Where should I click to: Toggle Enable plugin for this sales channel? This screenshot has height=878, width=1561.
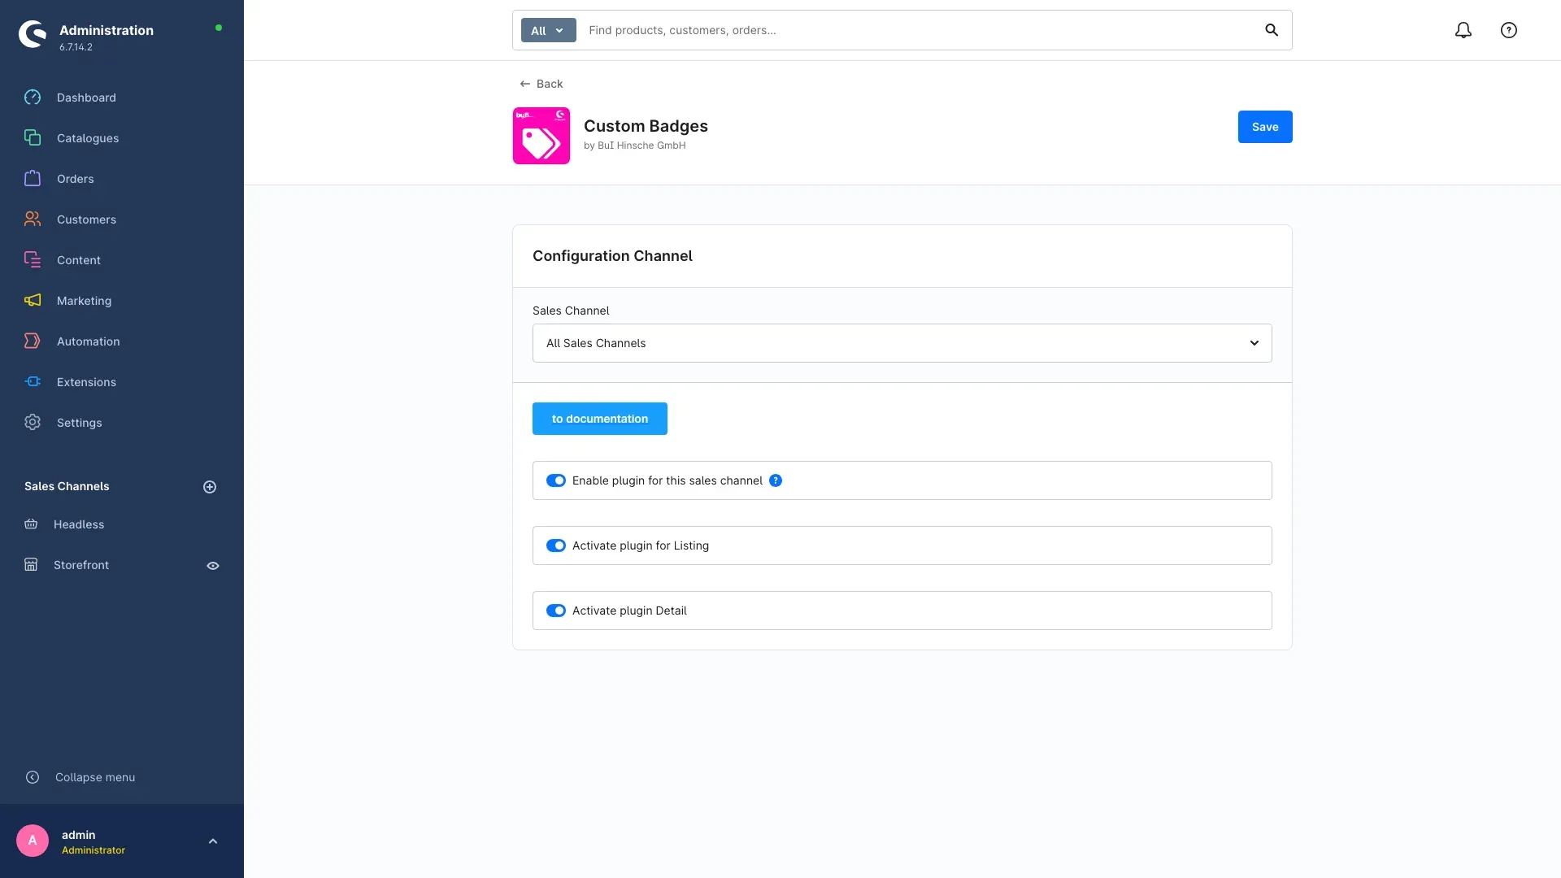[x=556, y=480]
